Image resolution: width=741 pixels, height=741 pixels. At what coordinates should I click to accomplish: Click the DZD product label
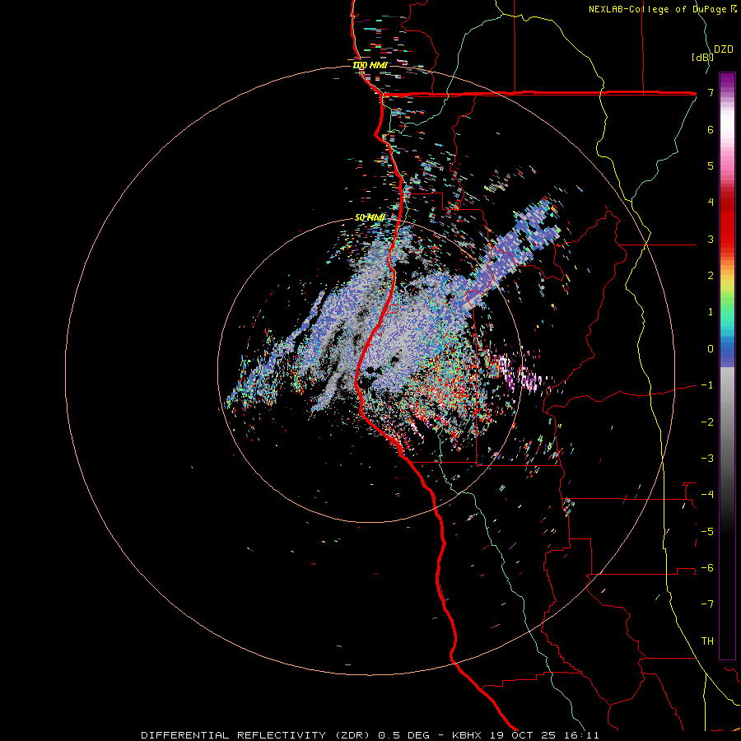coord(724,49)
